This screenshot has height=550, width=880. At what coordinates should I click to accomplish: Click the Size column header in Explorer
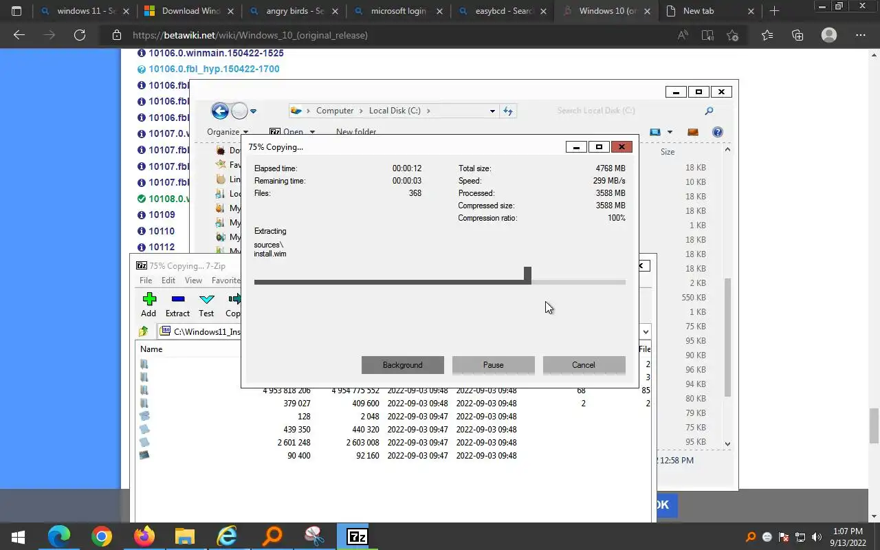668,152
